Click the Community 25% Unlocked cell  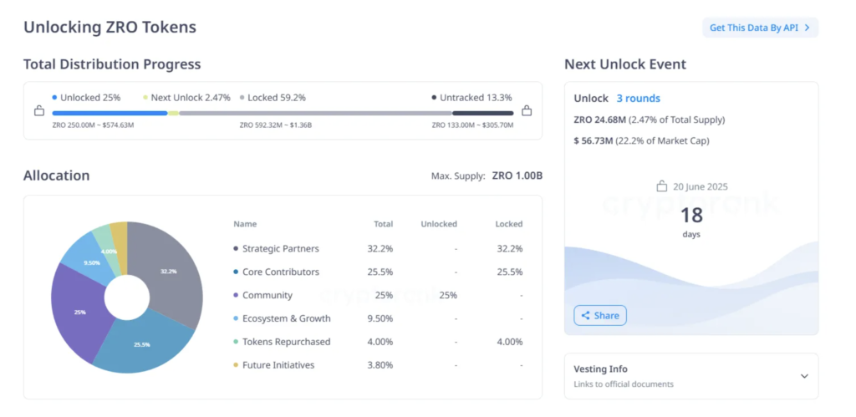point(448,295)
